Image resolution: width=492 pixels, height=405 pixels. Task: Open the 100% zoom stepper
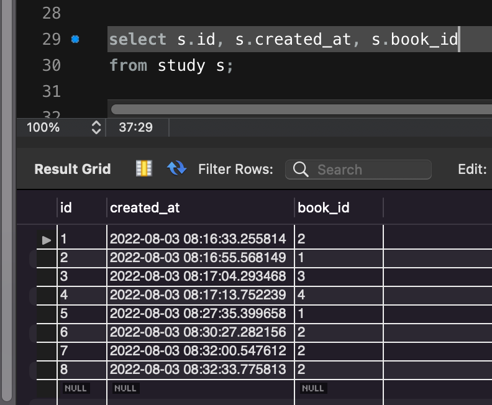[96, 127]
